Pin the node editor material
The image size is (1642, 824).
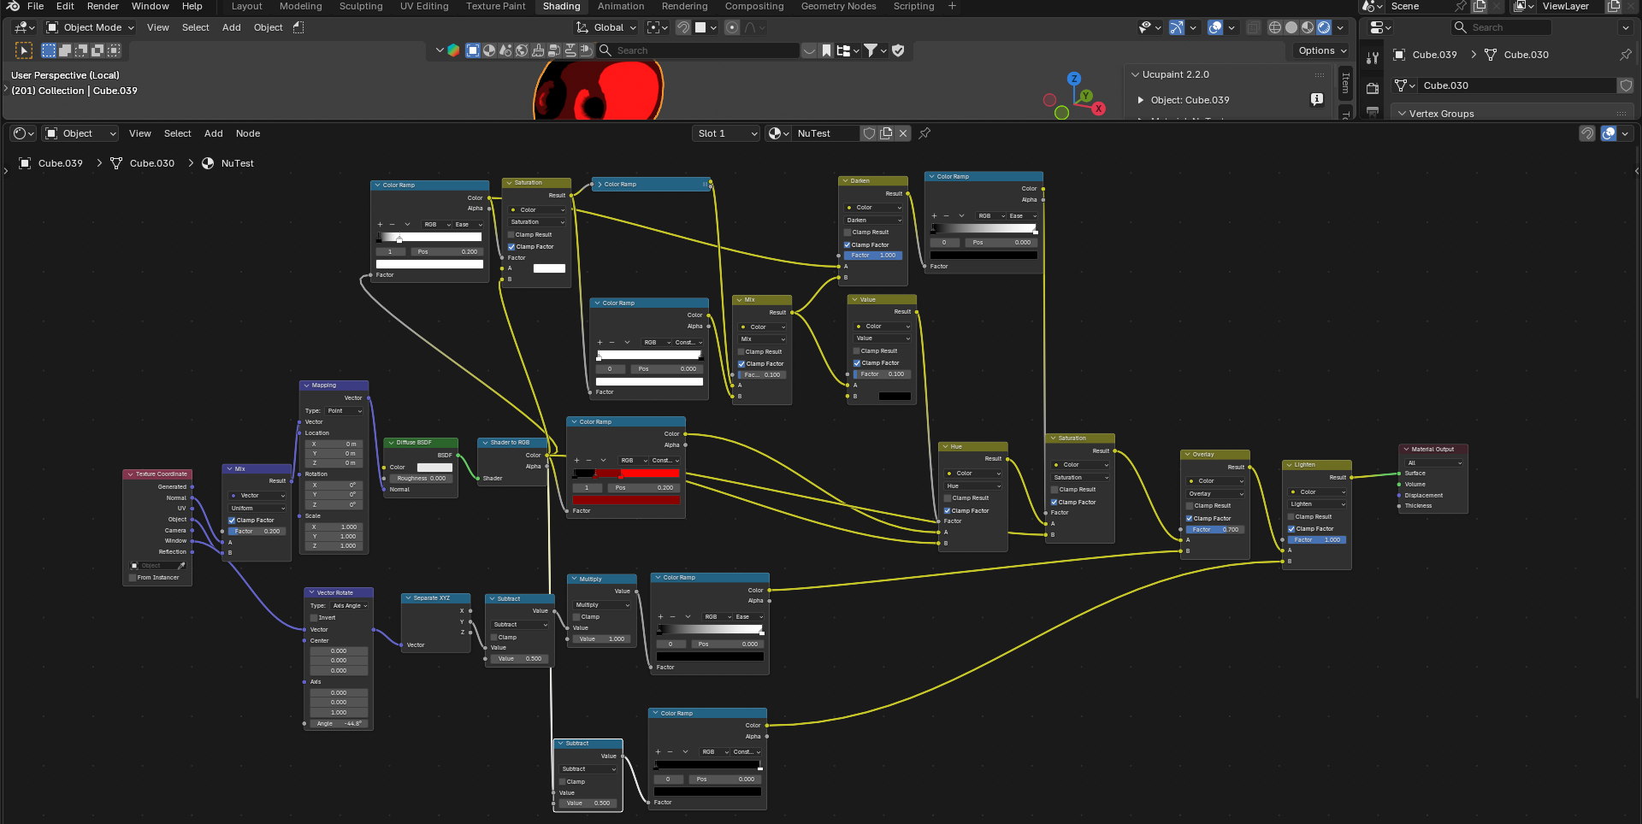coord(924,133)
